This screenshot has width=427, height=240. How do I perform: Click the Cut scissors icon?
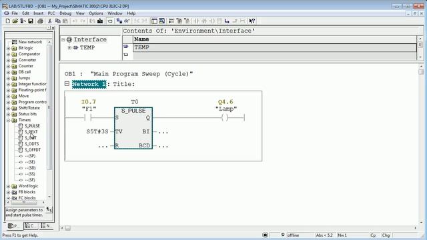point(49,21)
